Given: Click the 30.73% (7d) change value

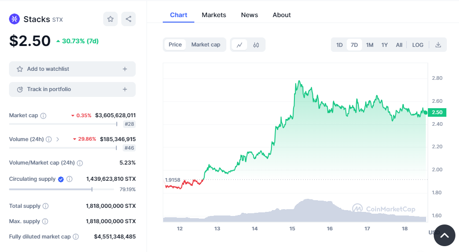Looking at the screenshot, I should click(78, 41).
